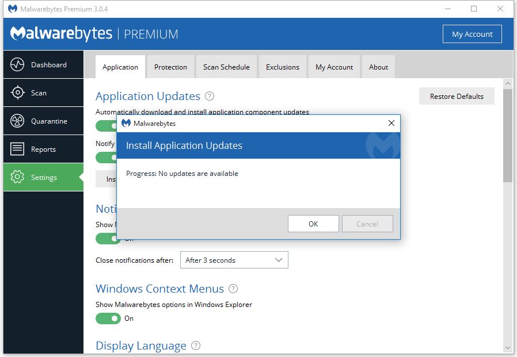Open help for Display Language section

[196, 346]
